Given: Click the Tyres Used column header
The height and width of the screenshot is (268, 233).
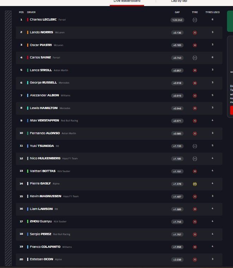Looking at the screenshot, I should (213, 12).
